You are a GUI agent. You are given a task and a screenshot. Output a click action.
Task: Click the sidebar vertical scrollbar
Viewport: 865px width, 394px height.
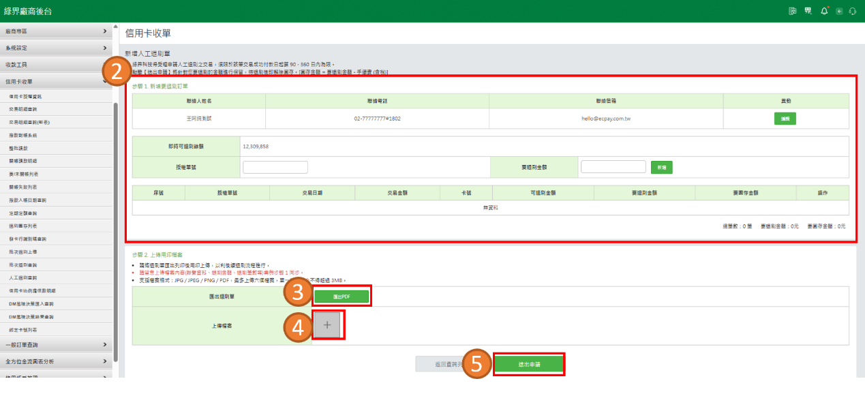pos(116,225)
